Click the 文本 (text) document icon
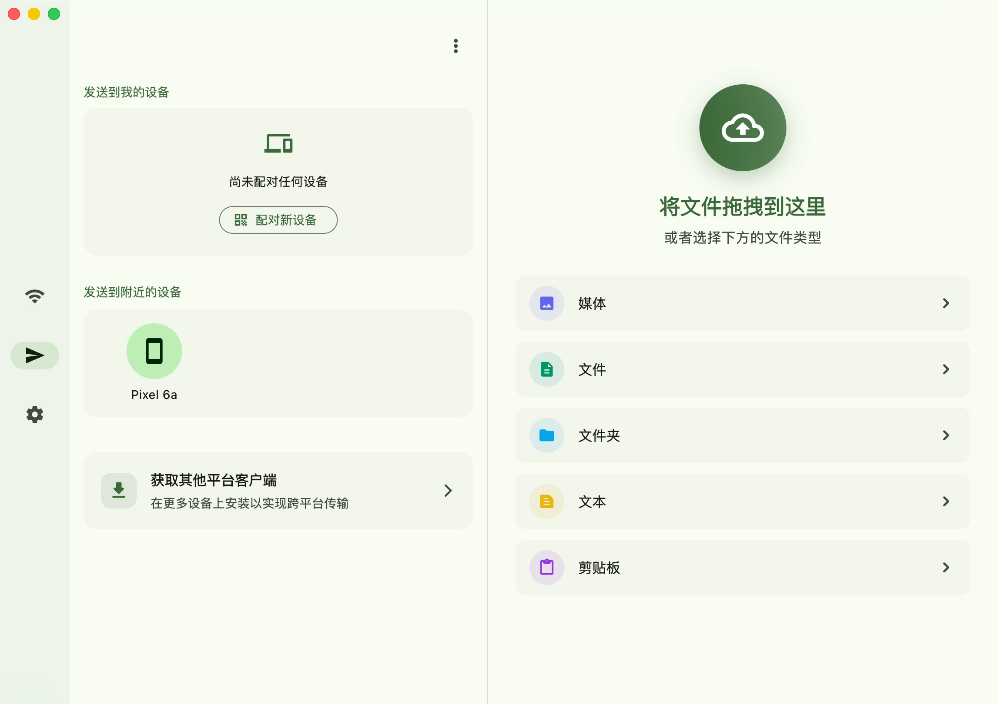The width and height of the screenshot is (998, 704). pyautogui.click(x=546, y=501)
